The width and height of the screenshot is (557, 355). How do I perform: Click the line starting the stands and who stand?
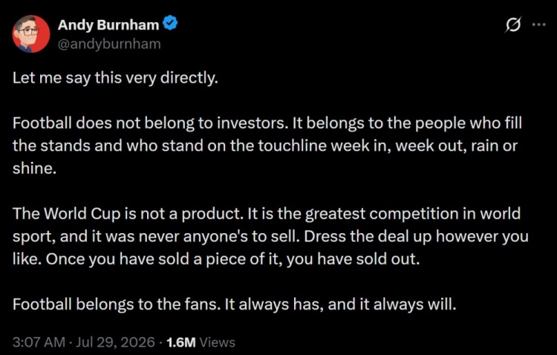click(x=265, y=146)
